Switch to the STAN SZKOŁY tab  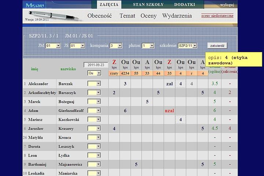(x=148, y=5)
